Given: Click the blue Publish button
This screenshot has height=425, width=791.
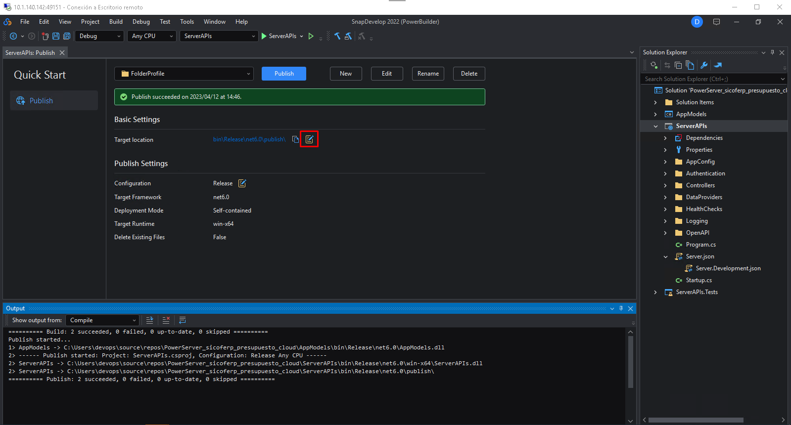Looking at the screenshot, I should tap(284, 74).
